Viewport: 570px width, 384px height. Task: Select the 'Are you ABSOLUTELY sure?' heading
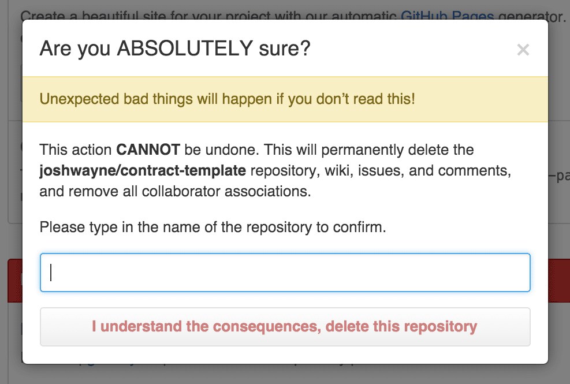tap(174, 49)
